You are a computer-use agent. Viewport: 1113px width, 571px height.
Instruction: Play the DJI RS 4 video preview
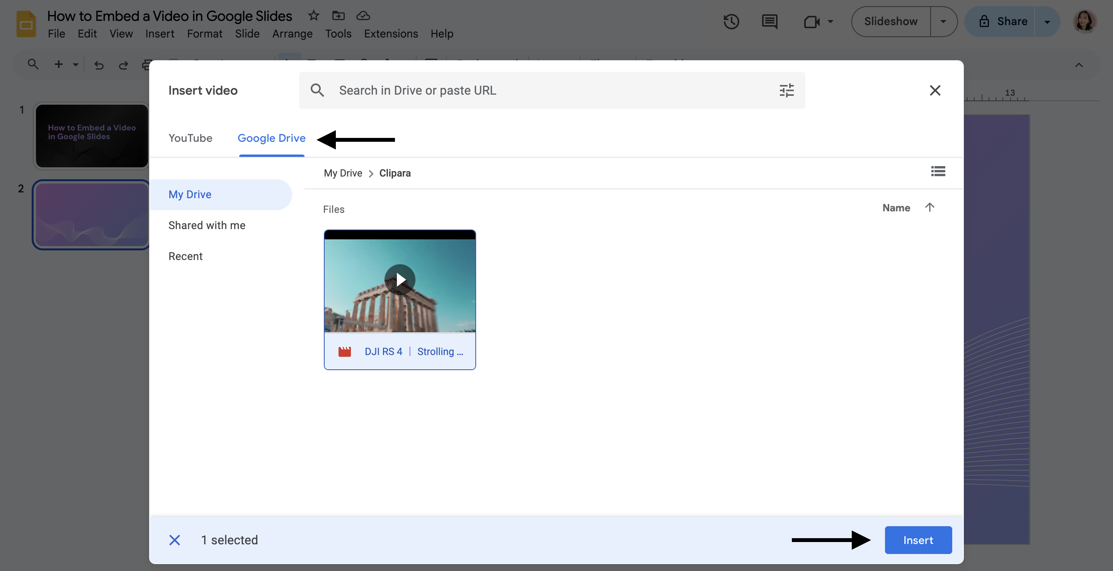400,280
